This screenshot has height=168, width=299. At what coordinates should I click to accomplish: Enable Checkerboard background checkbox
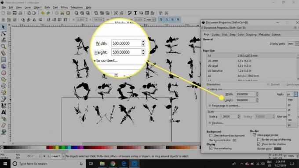[x=211, y=135]
